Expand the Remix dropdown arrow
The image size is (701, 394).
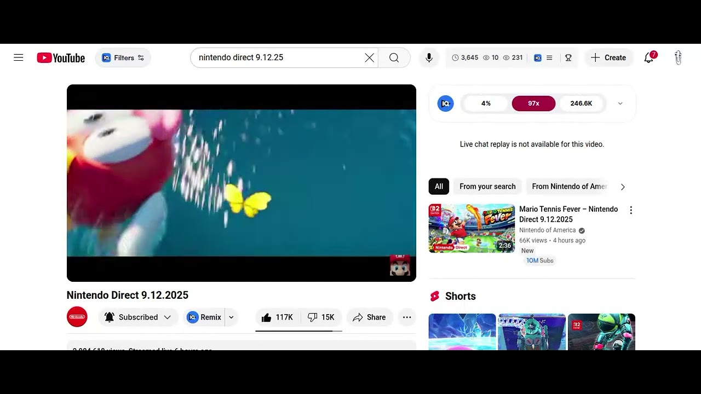pos(231,317)
